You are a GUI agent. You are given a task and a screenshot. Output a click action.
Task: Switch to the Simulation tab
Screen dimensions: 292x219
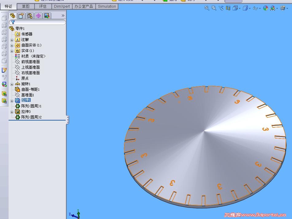tap(107, 6)
